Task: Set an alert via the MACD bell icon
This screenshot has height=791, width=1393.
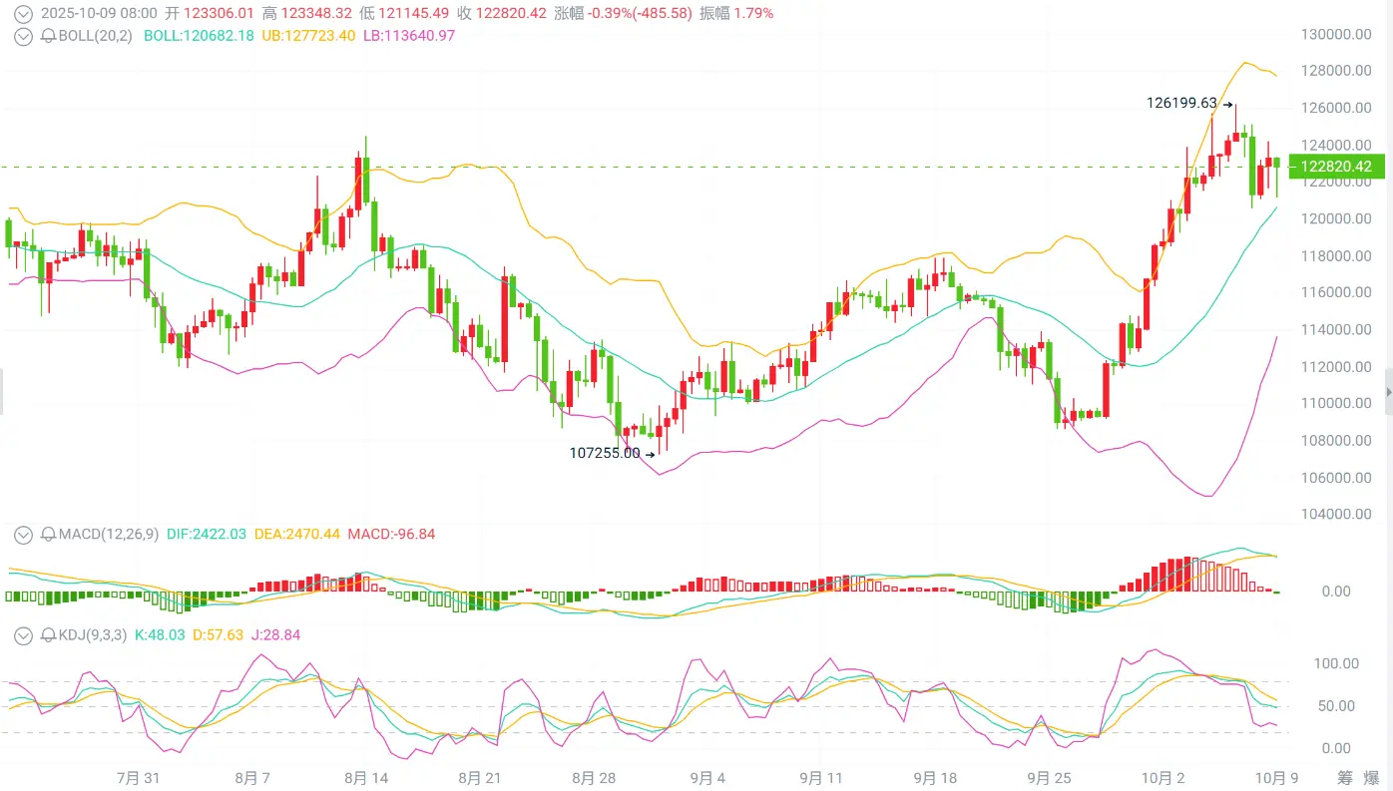Action: (48, 535)
